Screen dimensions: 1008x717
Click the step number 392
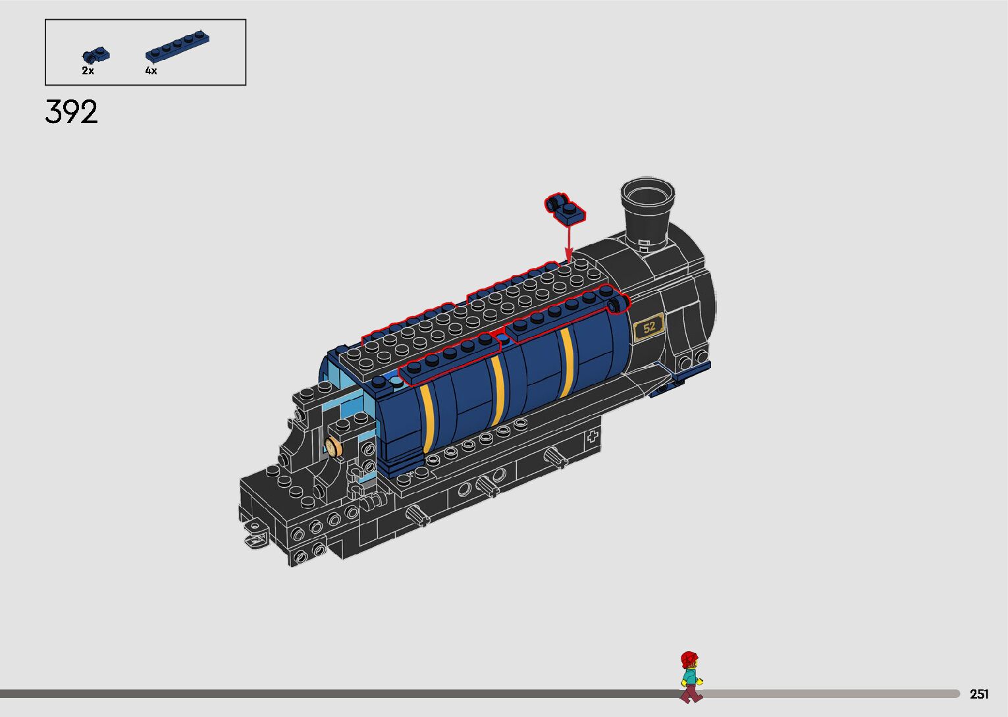[72, 112]
